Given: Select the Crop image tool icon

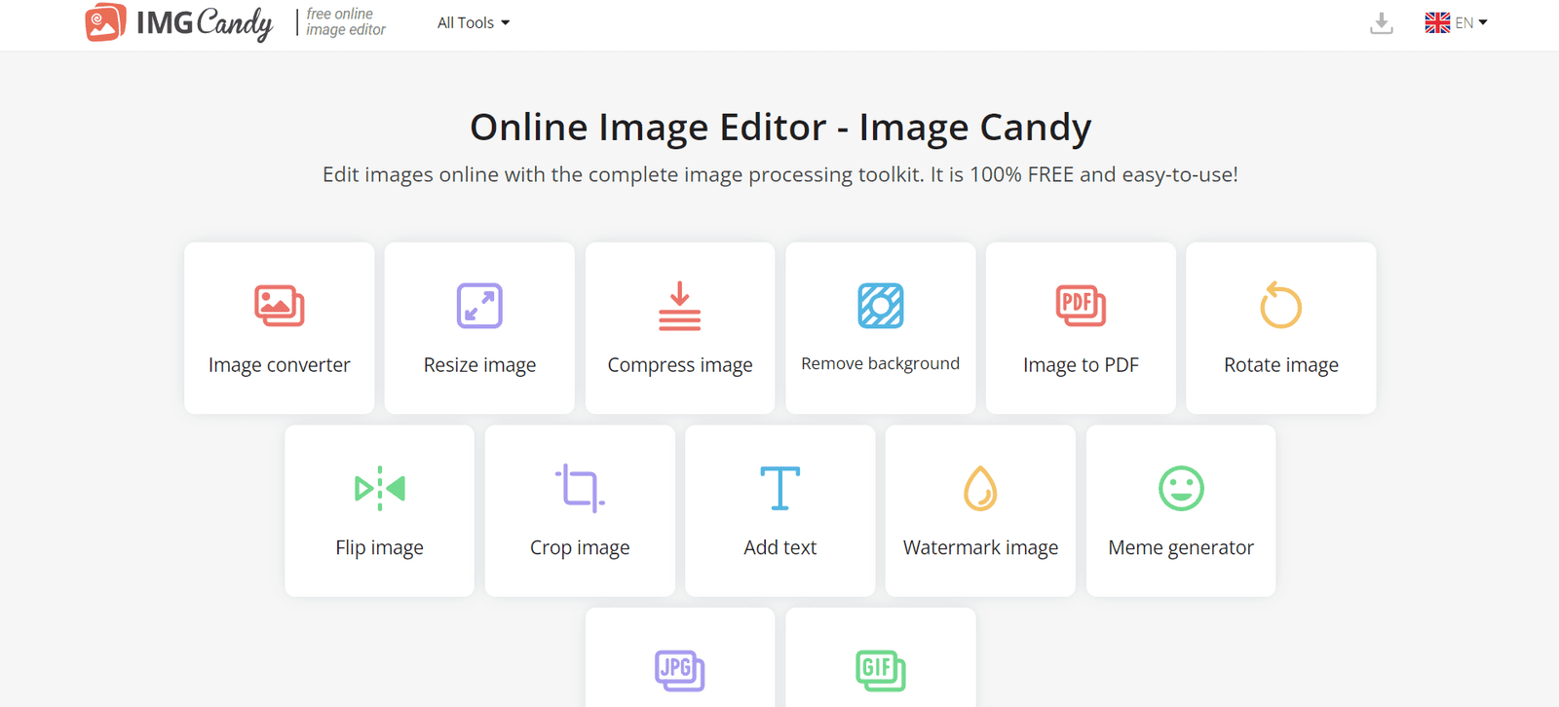Looking at the screenshot, I should 580,488.
